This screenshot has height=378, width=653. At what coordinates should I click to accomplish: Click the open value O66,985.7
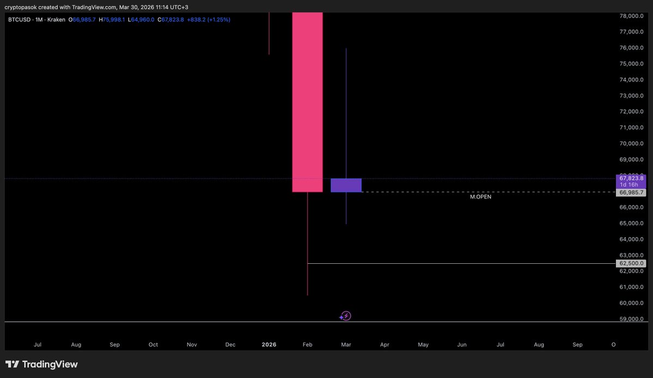[82, 20]
